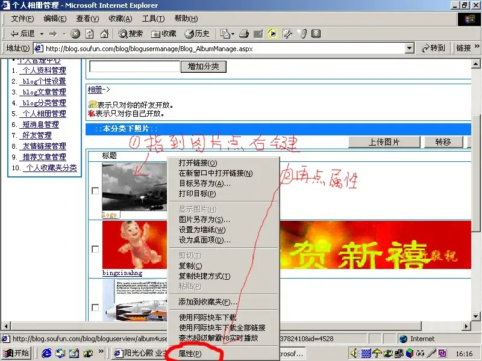Click the Refresh page icon
The image size is (482, 361).
tap(90, 34)
